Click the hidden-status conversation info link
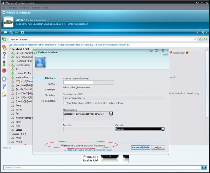Screen dimensions: 210x173 (71, 45)
